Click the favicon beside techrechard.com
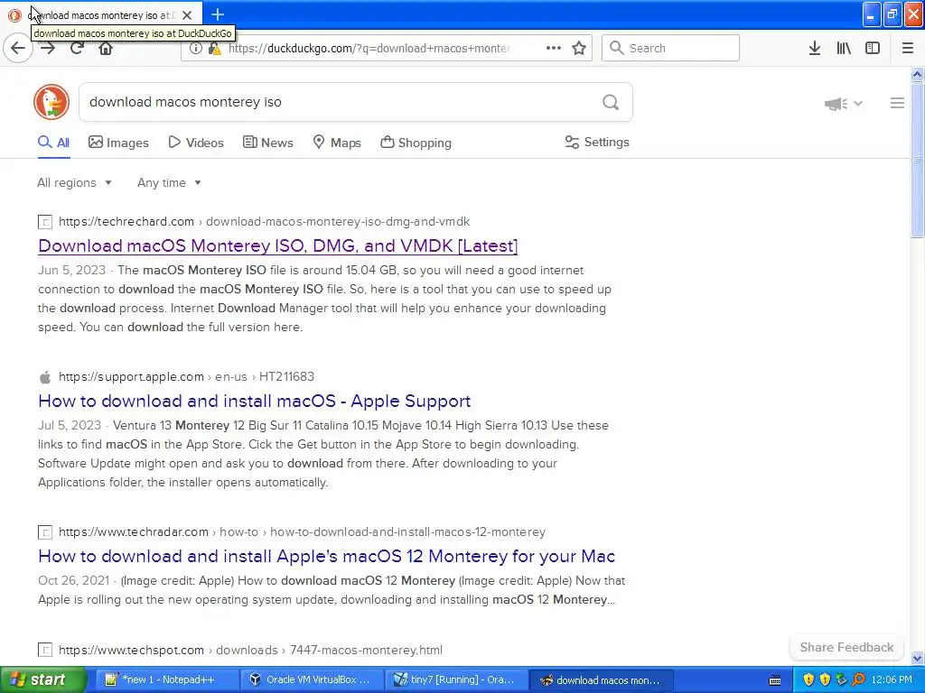 [45, 222]
